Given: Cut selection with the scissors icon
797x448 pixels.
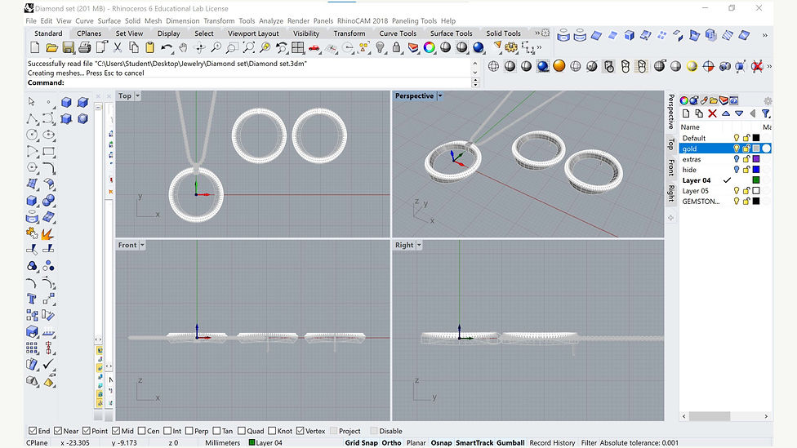Looking at the screenshot, I should click(118, 48).
